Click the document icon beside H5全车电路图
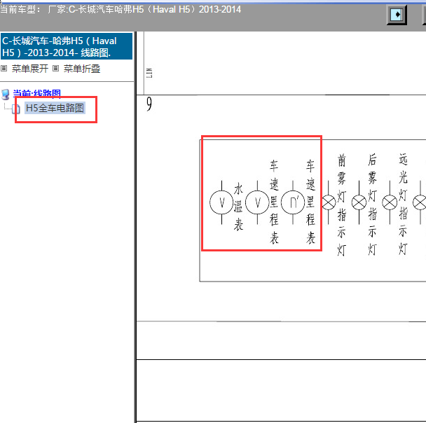Screen dimensions: 426x423 pos(15,109)
